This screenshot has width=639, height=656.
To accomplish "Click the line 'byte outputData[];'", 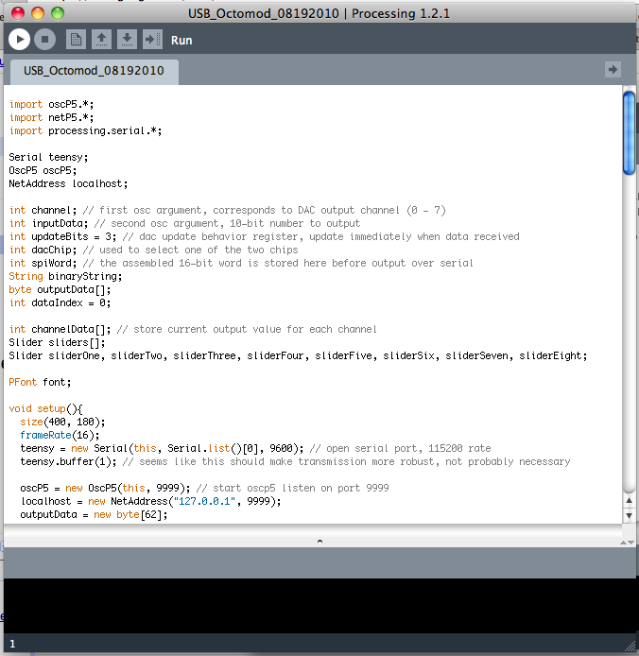I will click(60, 289).
